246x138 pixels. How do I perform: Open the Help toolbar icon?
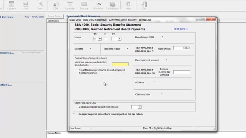tap(128, 5)
